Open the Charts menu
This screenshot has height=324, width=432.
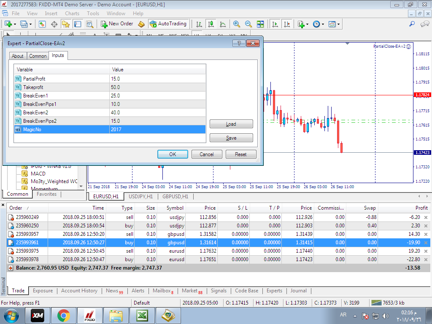point(72,13)
